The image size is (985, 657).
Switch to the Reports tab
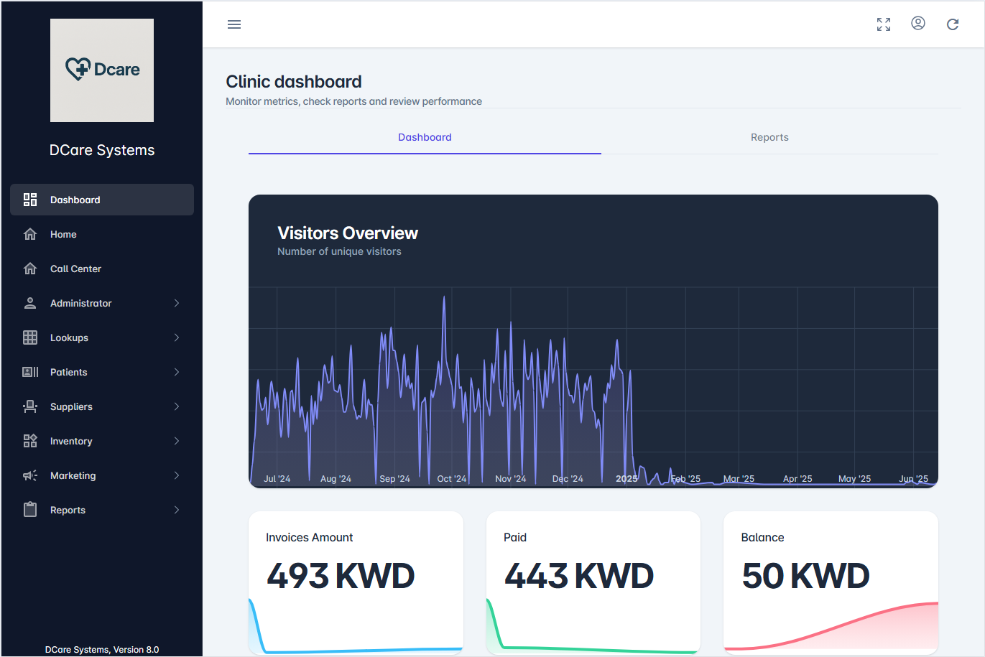(769, 137)
